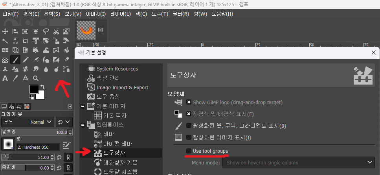The height and width of the screenshot is (175, 380).
Task: Open the 모드 Normal dropdown
Action: click(28, 122)
